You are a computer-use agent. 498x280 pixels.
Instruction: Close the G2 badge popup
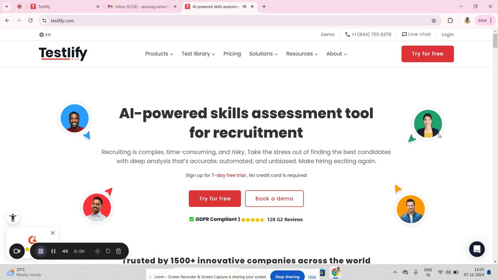[53, 233]
